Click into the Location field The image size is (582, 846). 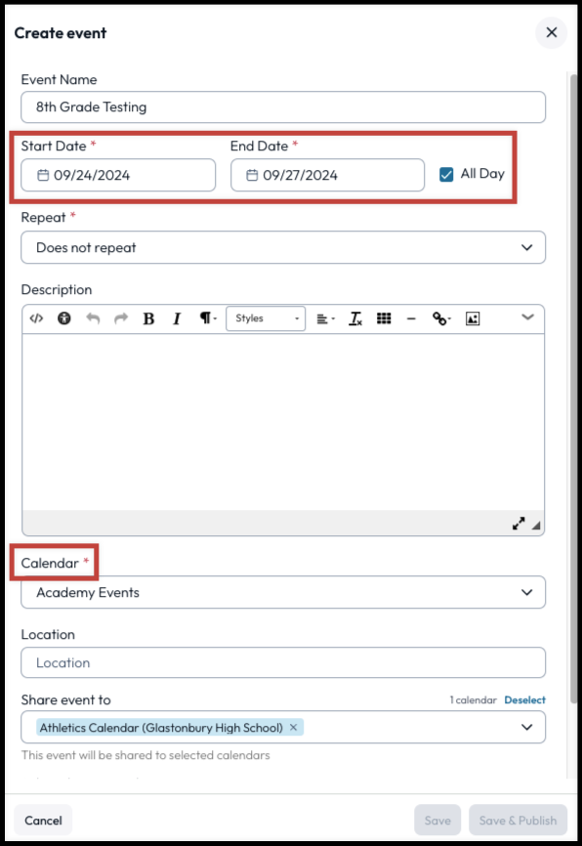[283, 662]
